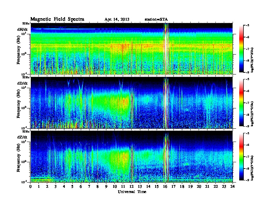Click the -5 tick on the dH/dt color bar

pyautogui.click(x=248, y=26)
